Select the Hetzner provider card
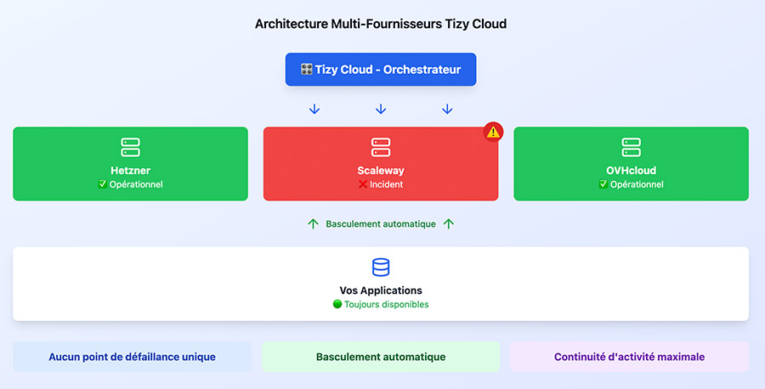The image size is (765, 389). 130,164
